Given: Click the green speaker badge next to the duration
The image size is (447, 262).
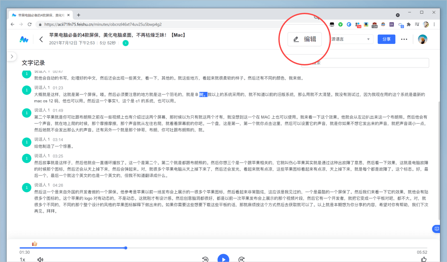Looking at the screenshot, I should (125, 43).
